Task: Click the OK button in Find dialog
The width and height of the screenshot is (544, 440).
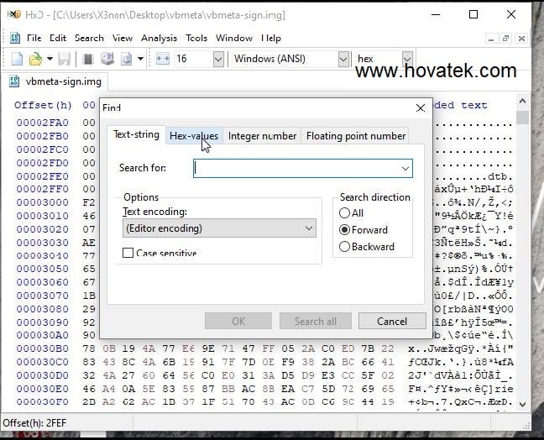Action: click(238, 322)
